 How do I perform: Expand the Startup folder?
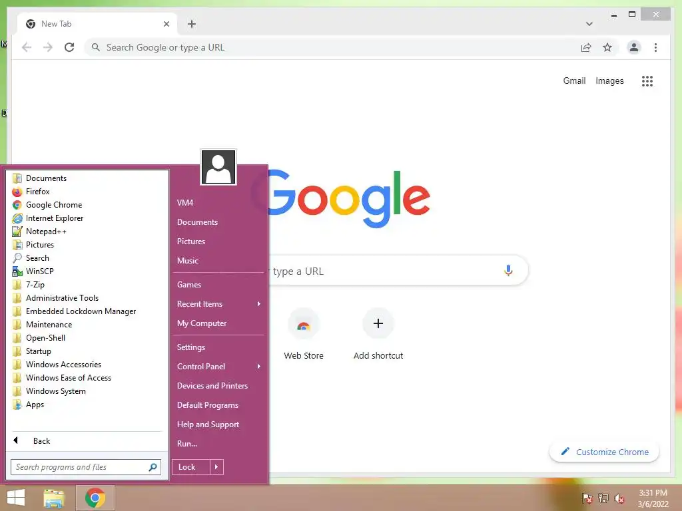click(x=32, y=351)
